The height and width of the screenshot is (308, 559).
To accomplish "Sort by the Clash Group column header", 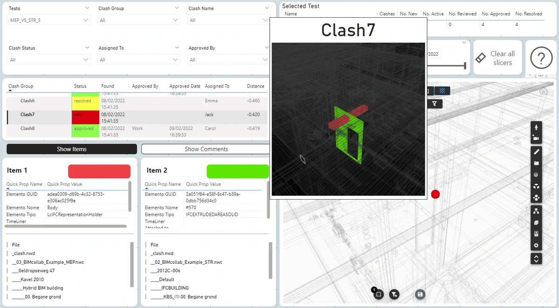I will tap(21, 86).
